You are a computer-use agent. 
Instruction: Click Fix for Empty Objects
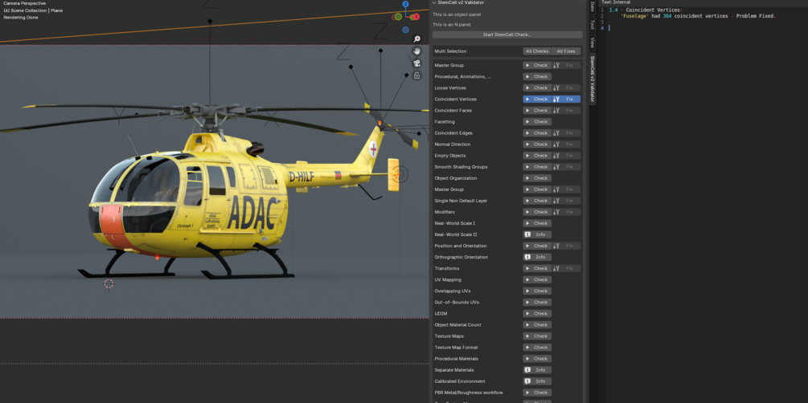point(566,156)
